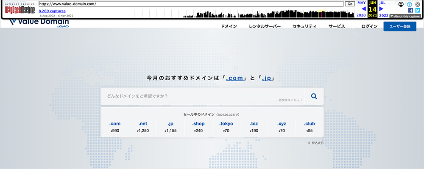Open the 8,269 captures link
The height and width of the screenshot is (169, 424).
click(52, 11)
